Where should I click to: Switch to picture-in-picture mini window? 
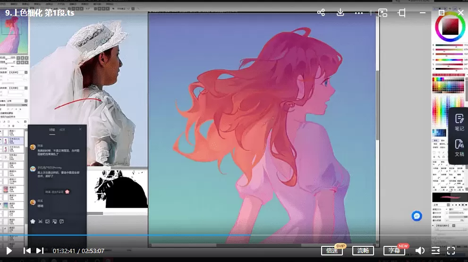coord(383,13)
